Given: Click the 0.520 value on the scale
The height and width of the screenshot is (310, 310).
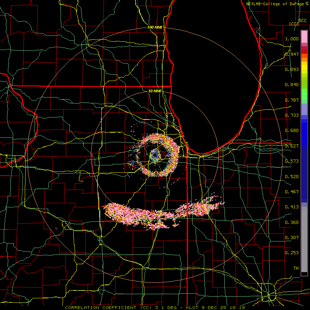Looking at the screenshot, I should click(292, 177).
